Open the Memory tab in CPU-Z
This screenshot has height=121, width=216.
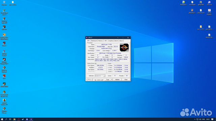[x=101, y=41]
